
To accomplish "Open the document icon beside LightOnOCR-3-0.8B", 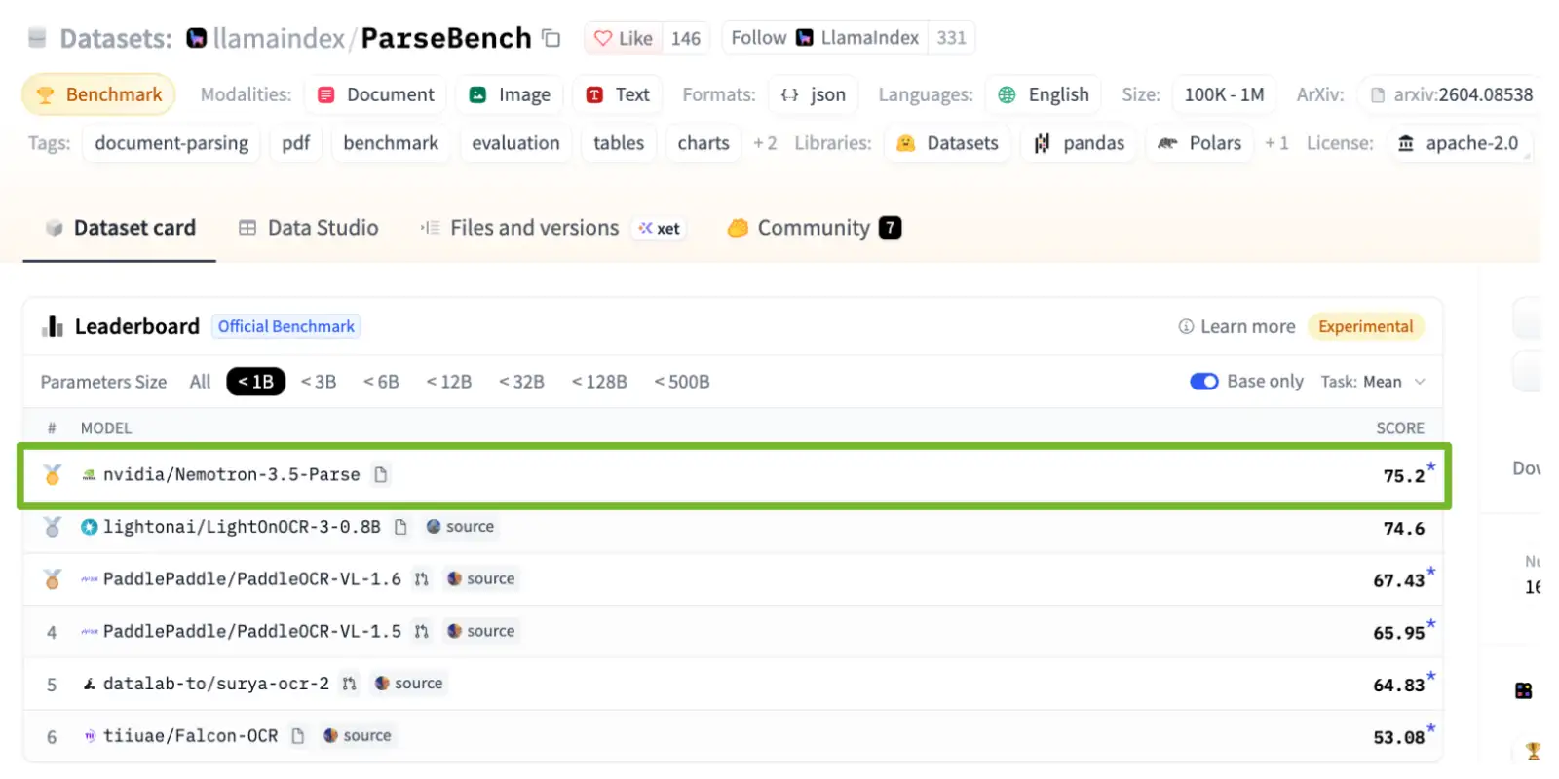I will (x=400, y=527).
